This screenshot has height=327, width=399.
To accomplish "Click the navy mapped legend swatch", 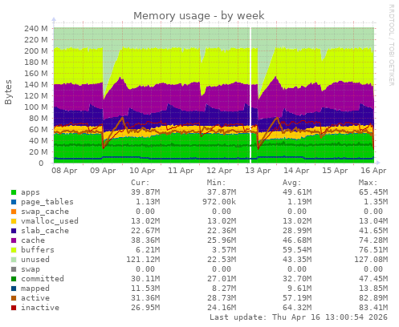I will click(x=14, y=289).
